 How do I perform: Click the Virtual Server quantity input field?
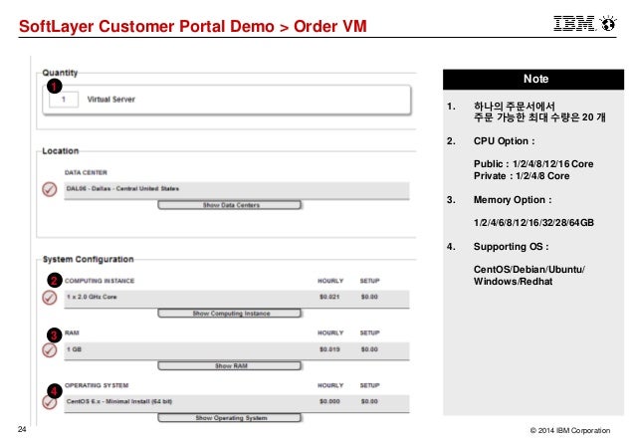pyautogui.click(x=64, y=100)
